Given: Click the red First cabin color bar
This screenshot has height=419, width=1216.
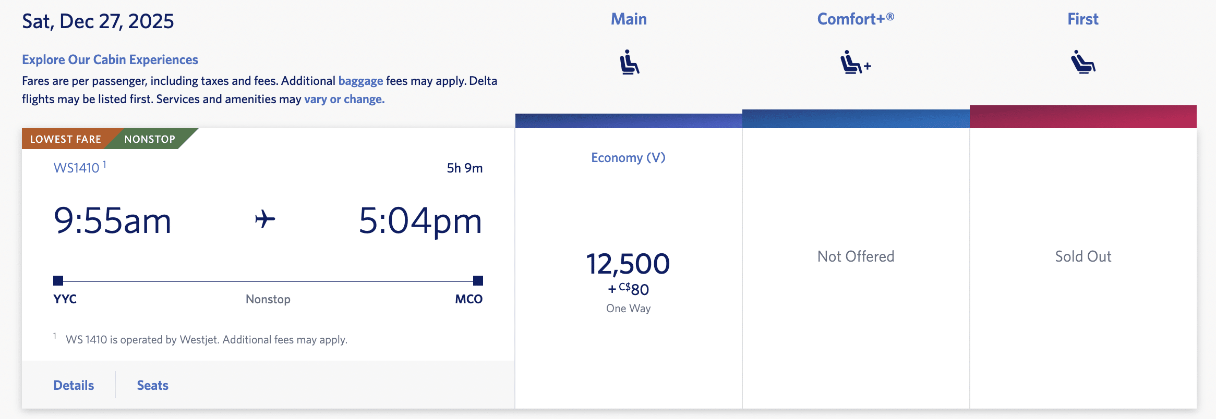Looking at the screenshot, I should 1083,117.
